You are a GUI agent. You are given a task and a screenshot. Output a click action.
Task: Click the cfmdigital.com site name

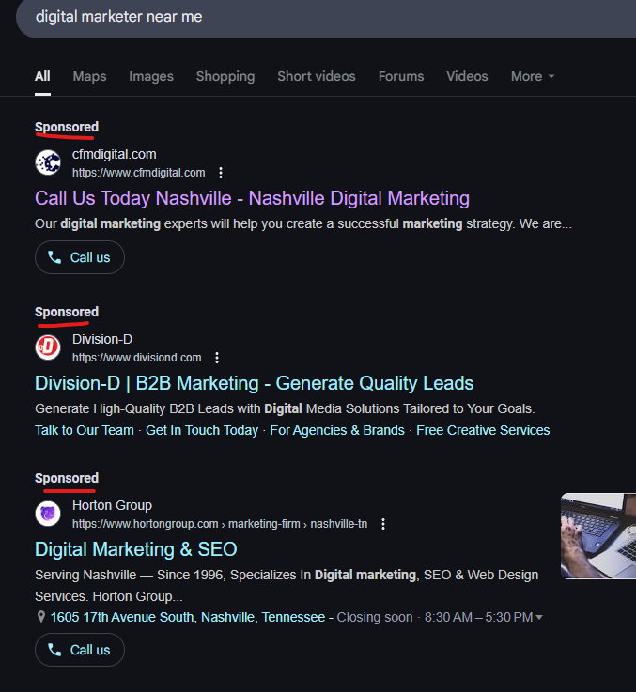115,155
